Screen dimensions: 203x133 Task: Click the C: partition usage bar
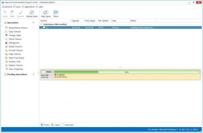coord(126,72)
